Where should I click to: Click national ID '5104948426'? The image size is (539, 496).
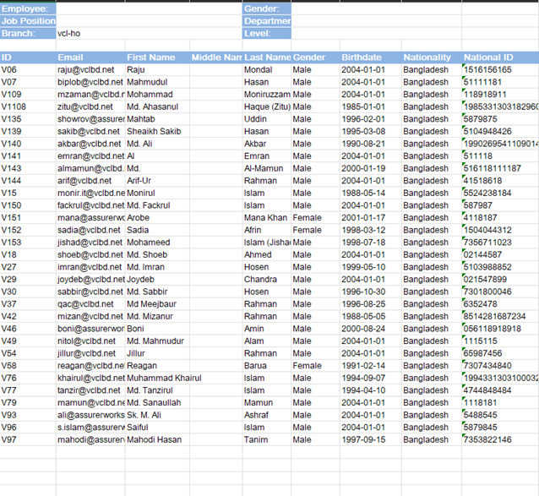[x=500, y=132]
